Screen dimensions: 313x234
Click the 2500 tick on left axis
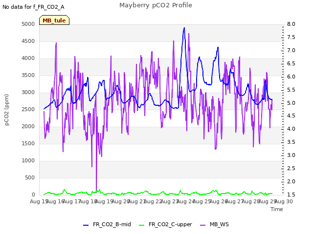(28, 109)
